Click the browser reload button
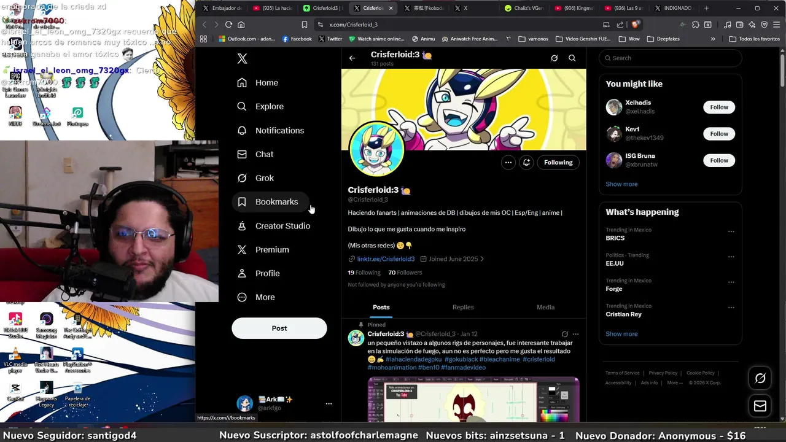The height and width of the screenshot is (442, 786). [x=228, y=25]
